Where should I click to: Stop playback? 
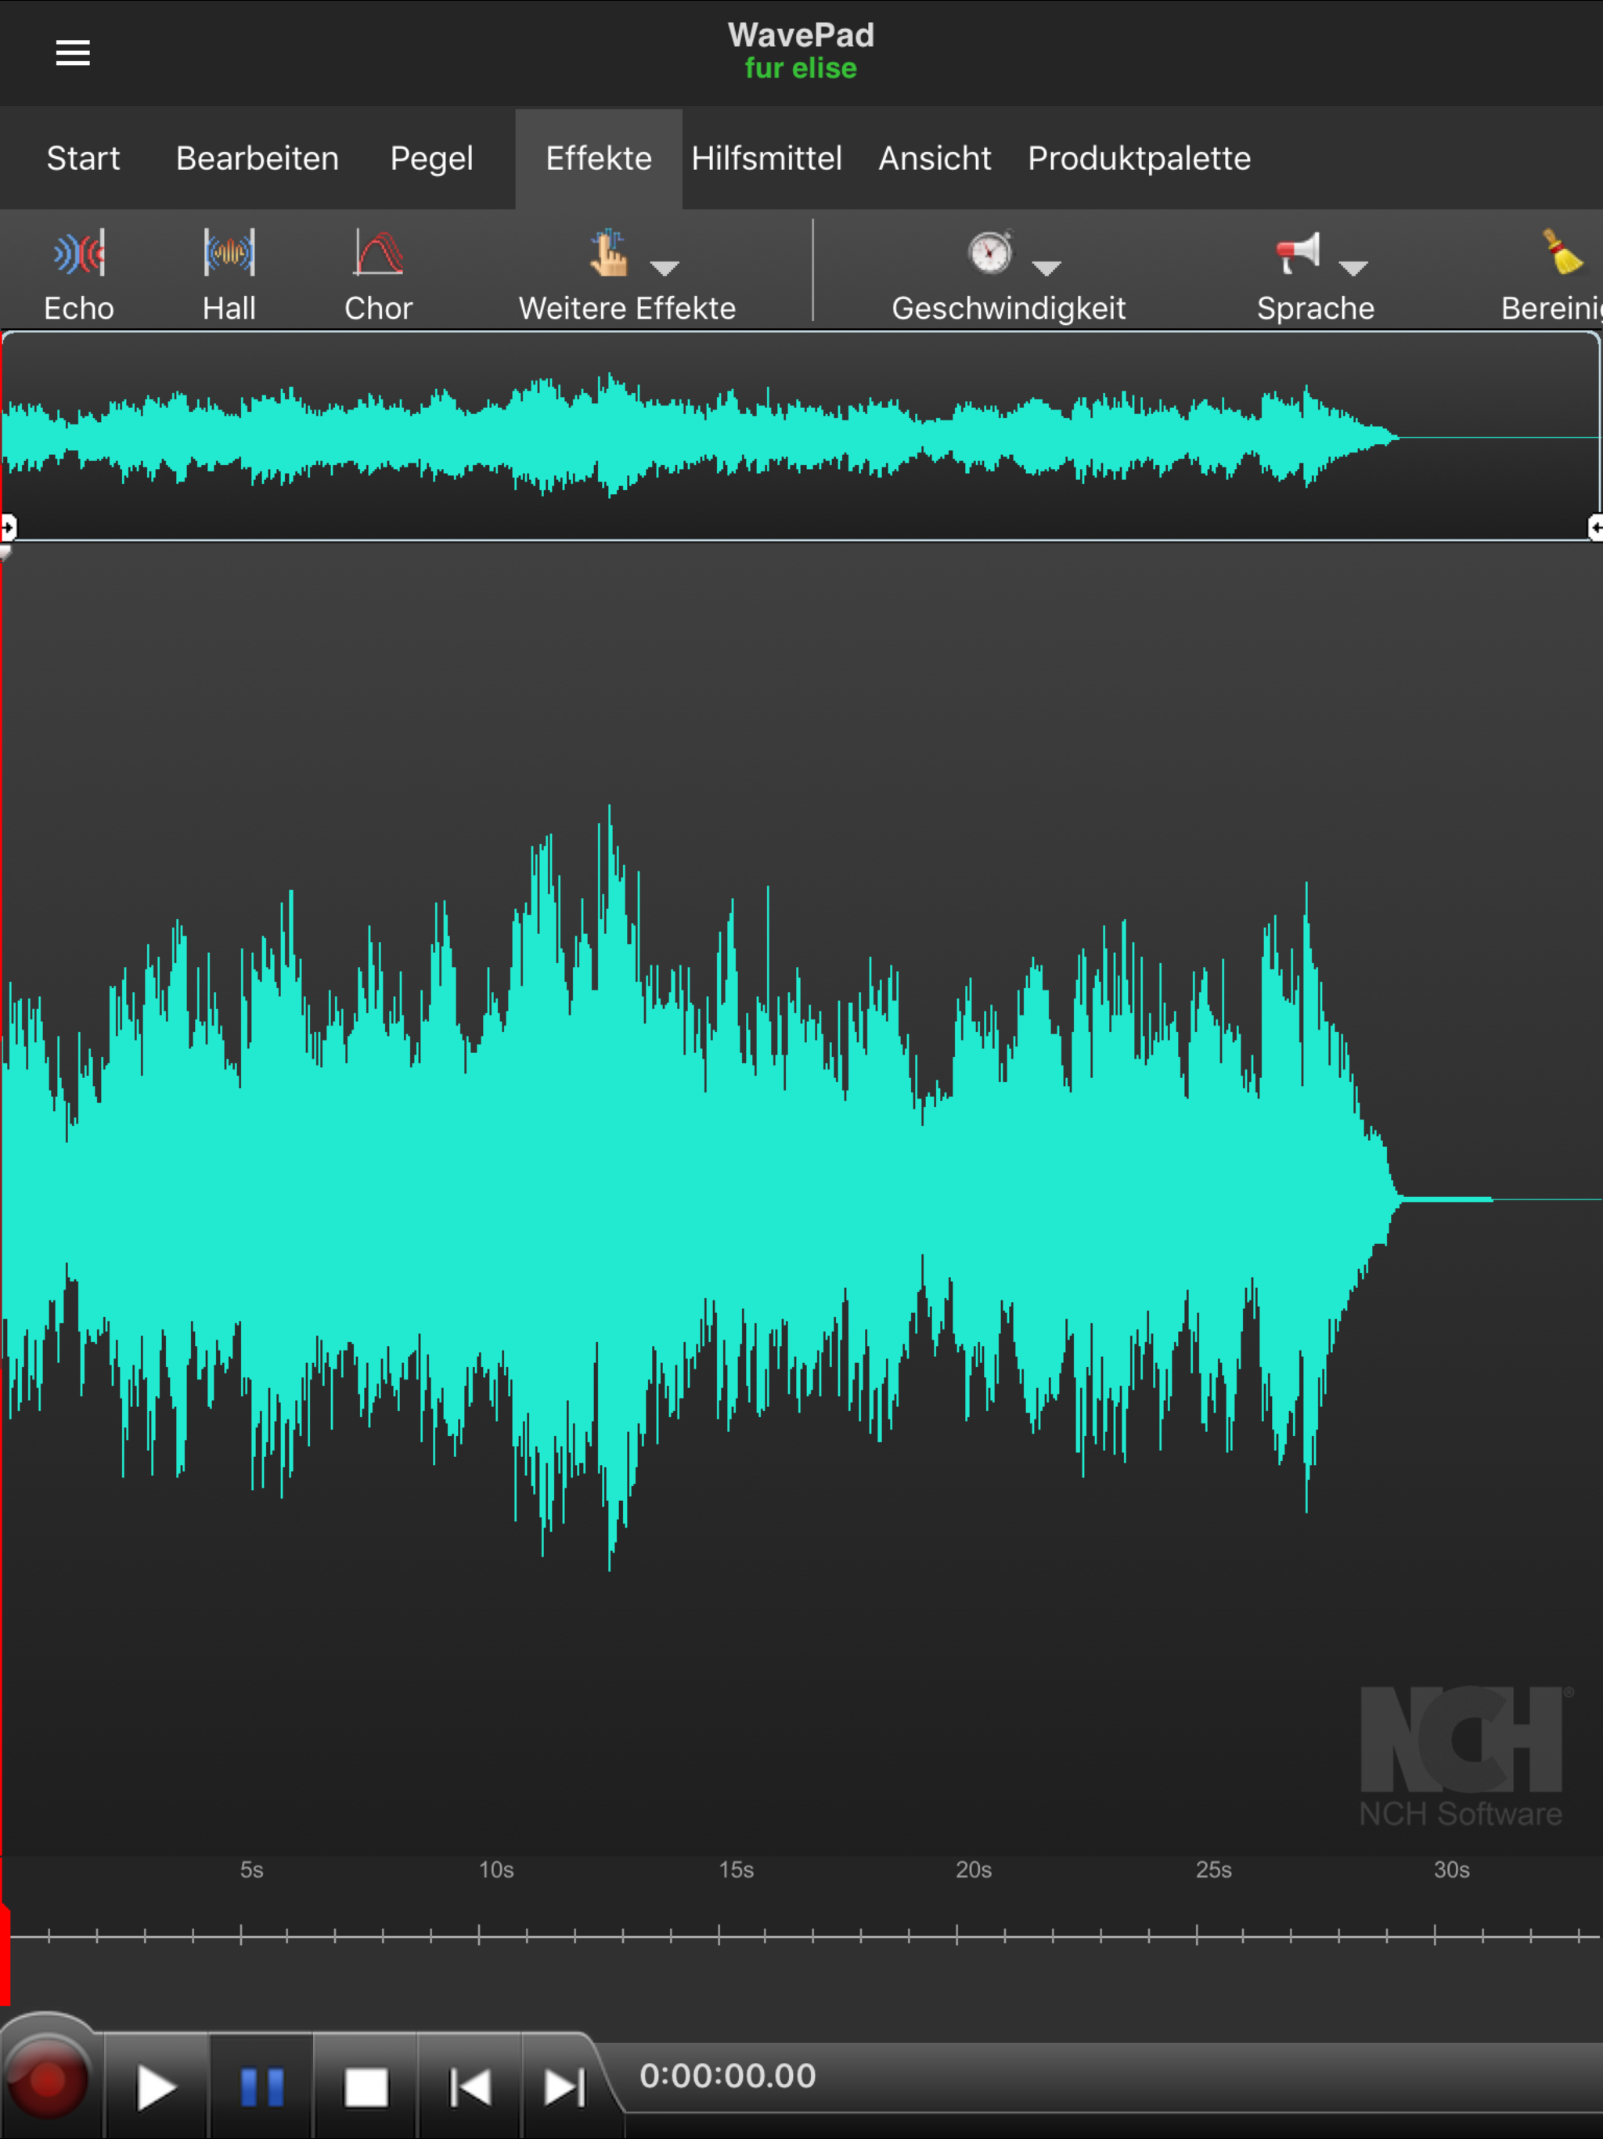pyautogui.click(x=366, y=2087)
